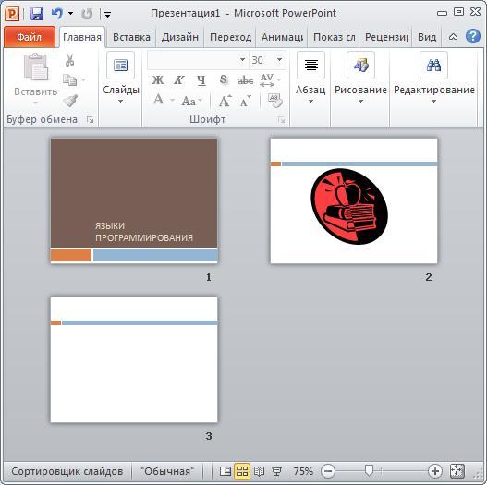
Task: Click the Абзац paragraph alignment icon
Action: 310,66
